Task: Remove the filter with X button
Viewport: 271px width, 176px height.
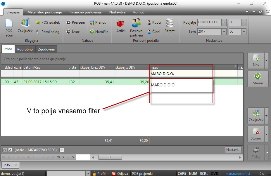Action: click(5, 150)
